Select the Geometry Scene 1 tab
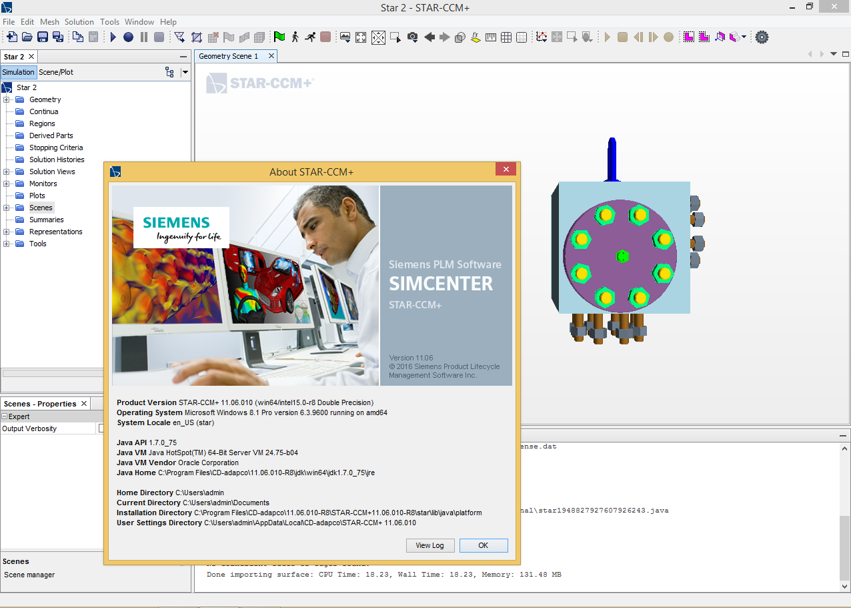 click(228, 56)
